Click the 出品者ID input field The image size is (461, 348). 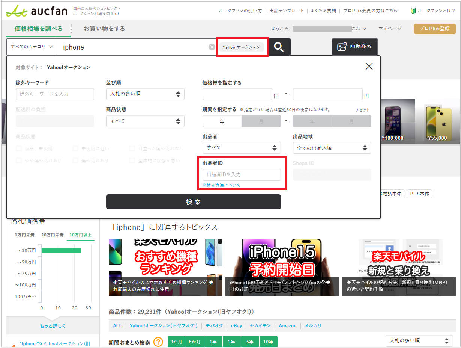tap(242, 175)
